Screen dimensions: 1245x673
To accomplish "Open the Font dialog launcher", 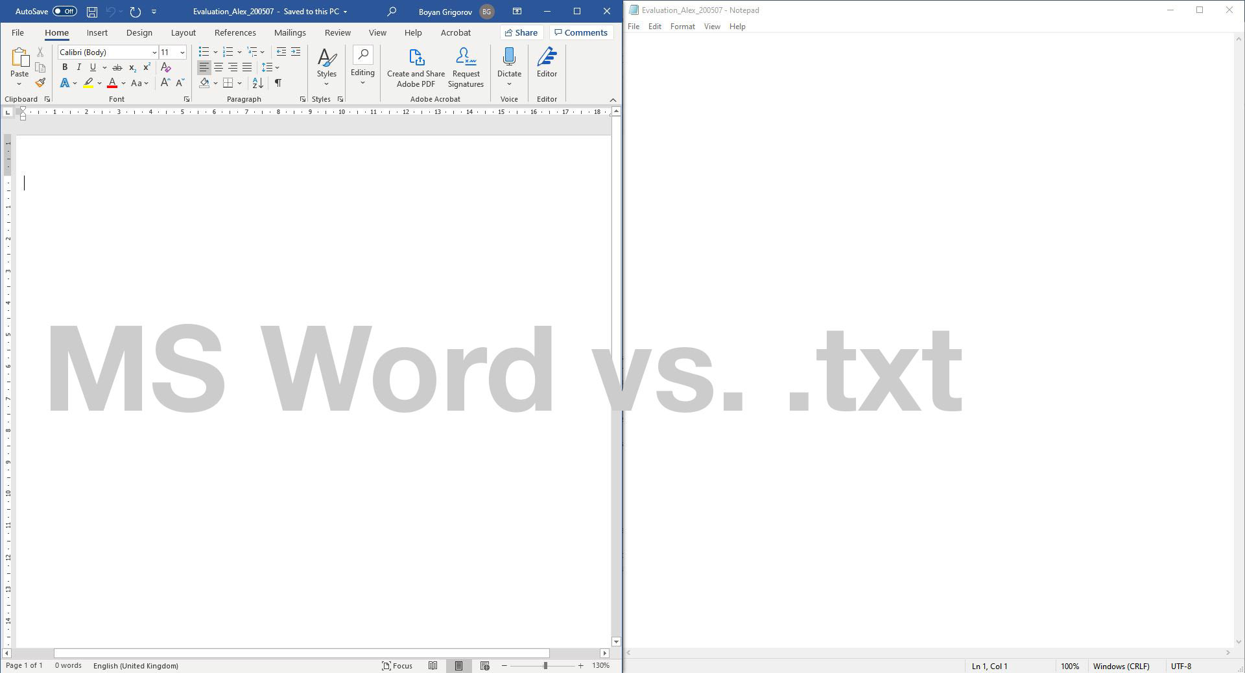I will 187,99.
